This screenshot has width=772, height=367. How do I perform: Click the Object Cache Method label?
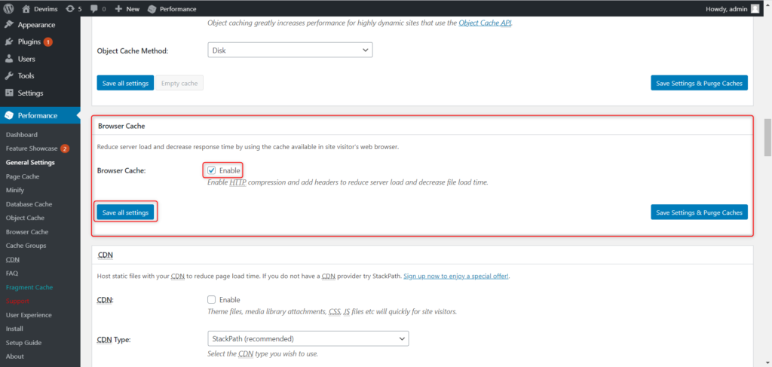click(133, 50)
